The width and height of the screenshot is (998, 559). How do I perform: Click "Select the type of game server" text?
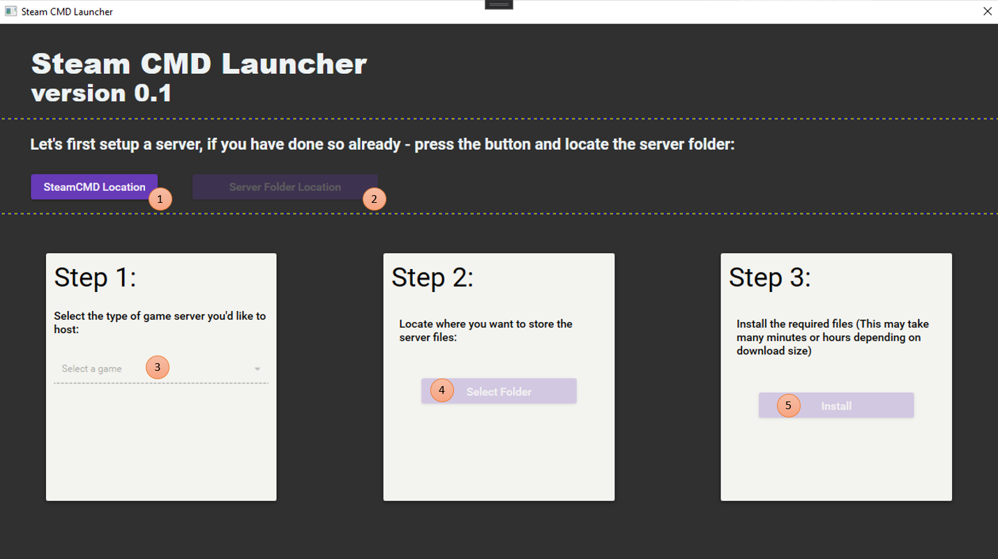(160, 322)
